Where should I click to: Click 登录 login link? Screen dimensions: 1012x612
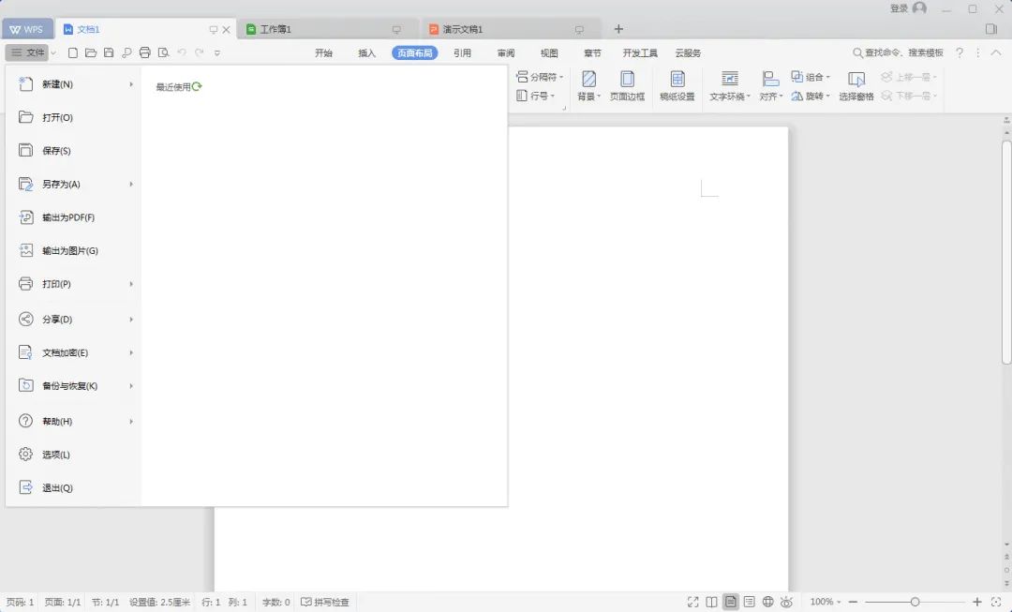tap(899, 8)
